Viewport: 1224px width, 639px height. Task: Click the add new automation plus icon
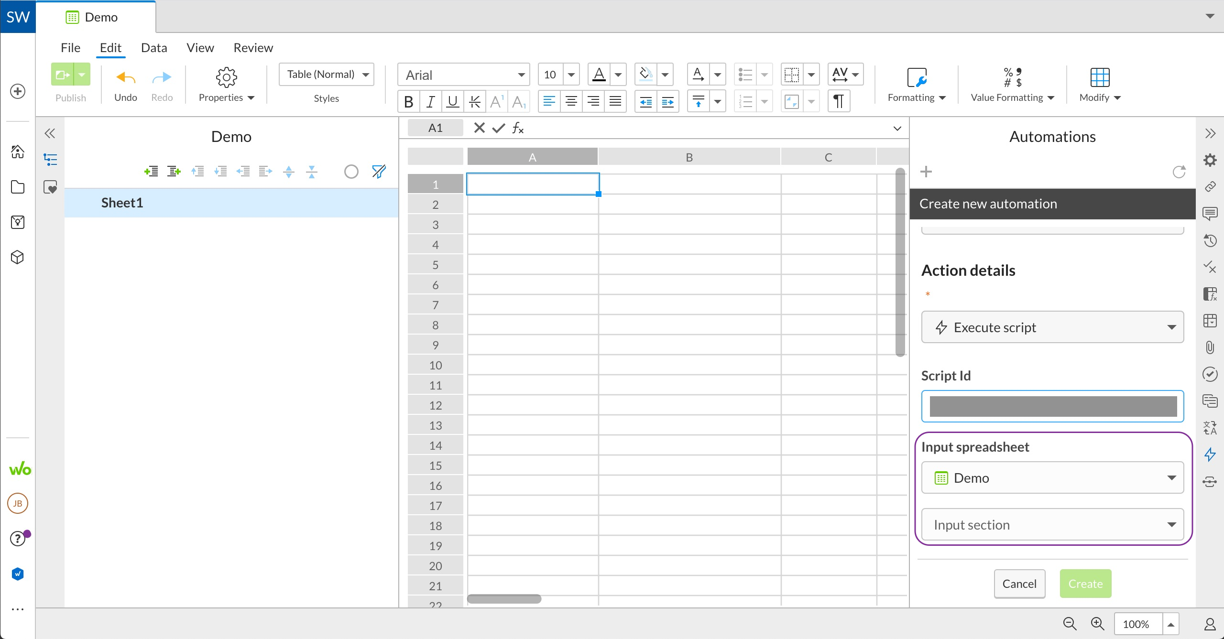point(927,171)
